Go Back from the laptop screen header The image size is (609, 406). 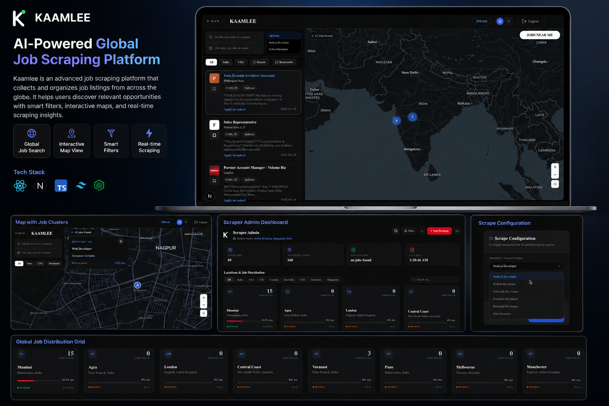click(213, 21)
